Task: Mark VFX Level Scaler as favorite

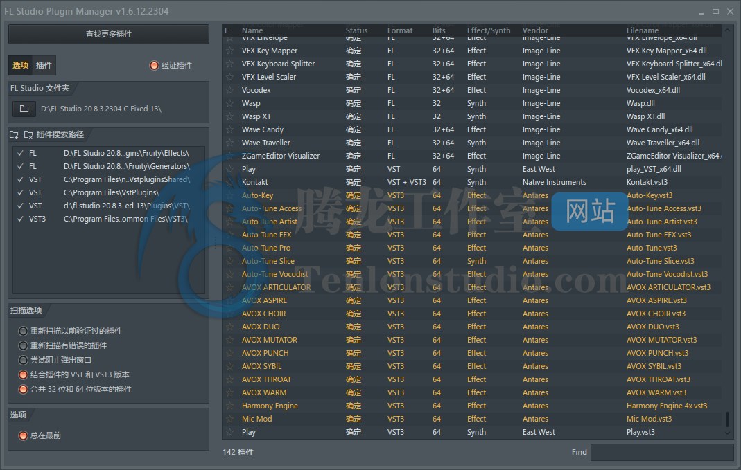Action: (x=229, y=77)
